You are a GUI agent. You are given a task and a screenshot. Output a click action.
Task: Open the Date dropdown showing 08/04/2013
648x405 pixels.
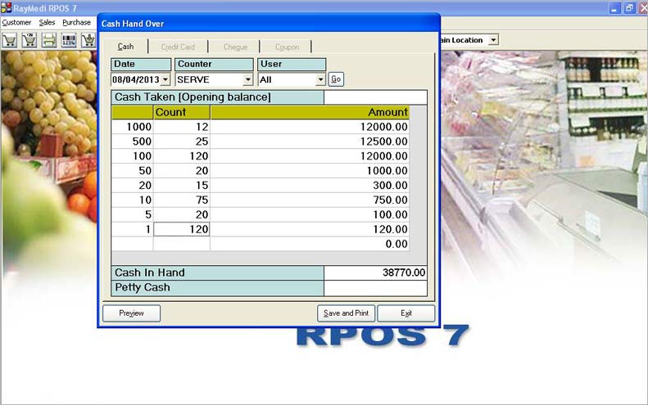click(165, 79)
